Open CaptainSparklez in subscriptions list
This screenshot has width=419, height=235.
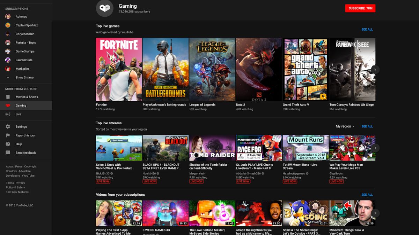click(27, 25)
